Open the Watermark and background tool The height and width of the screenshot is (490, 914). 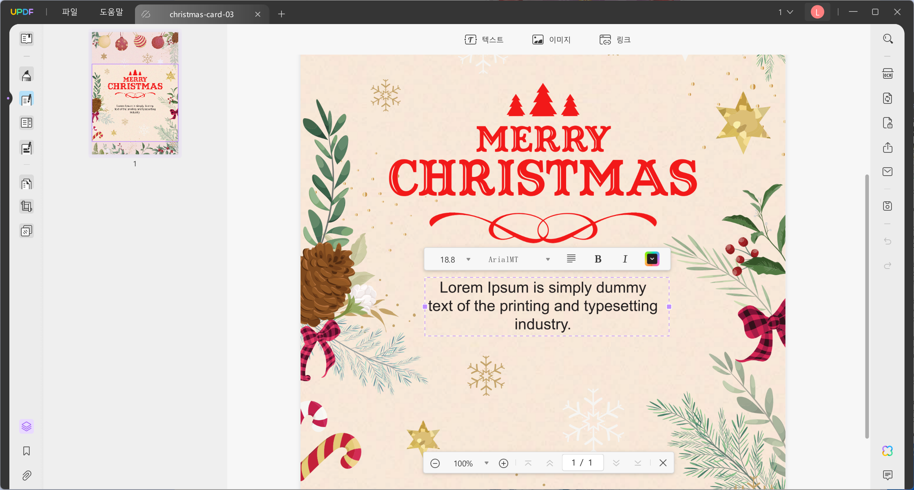coord(27,231)
